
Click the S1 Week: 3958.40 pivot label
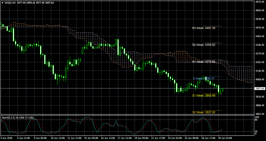(x=204, y=95)
